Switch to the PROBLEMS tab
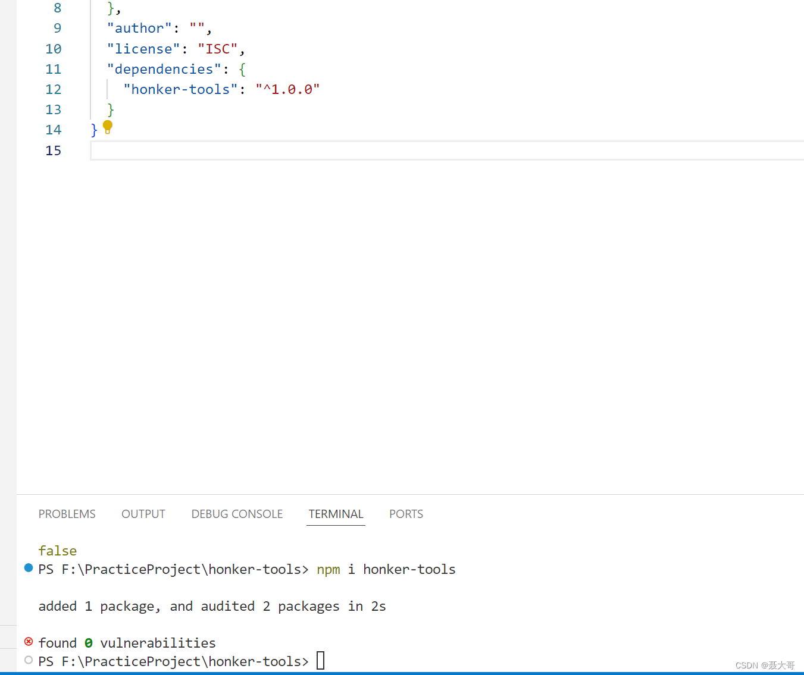This screenshot has height=675, width=804. (67, 514)
